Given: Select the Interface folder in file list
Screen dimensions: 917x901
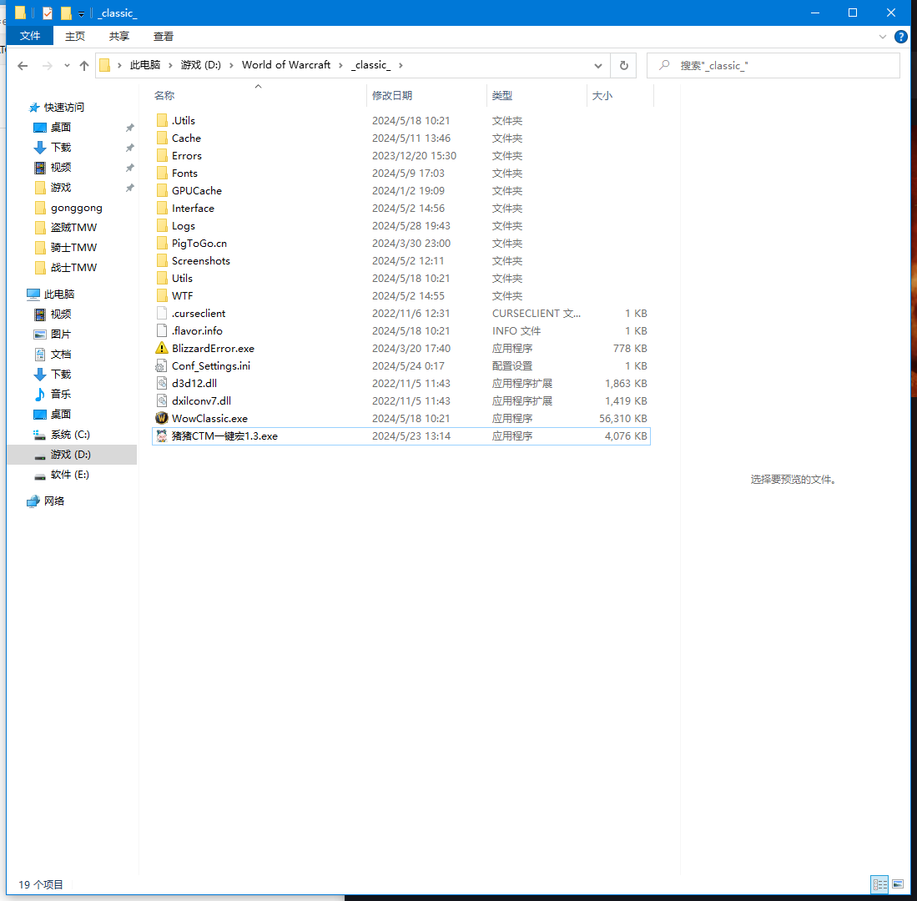Looking at the screenshot, I should [193, 208].
